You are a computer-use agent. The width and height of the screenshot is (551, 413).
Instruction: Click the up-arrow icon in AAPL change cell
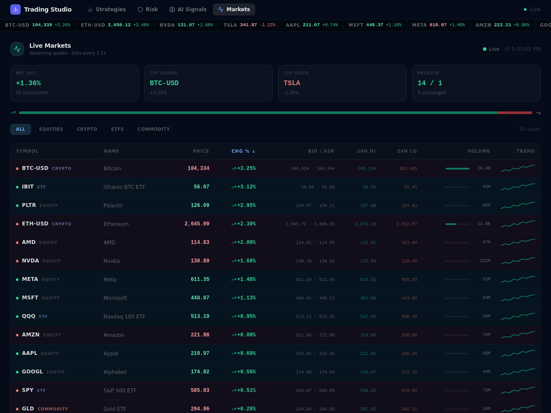coord(234,354)
